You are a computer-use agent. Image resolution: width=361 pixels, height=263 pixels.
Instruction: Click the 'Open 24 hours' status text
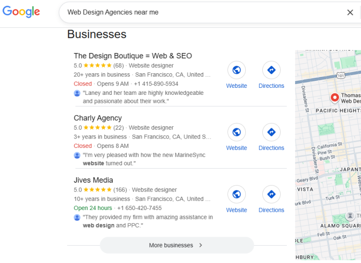93,208
